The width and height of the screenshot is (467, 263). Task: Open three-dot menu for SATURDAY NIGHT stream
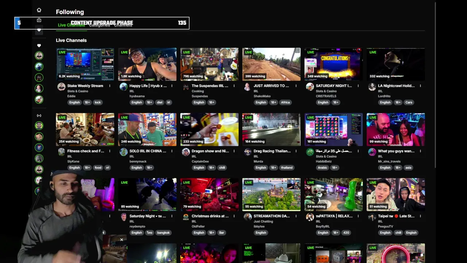(358, 86)
